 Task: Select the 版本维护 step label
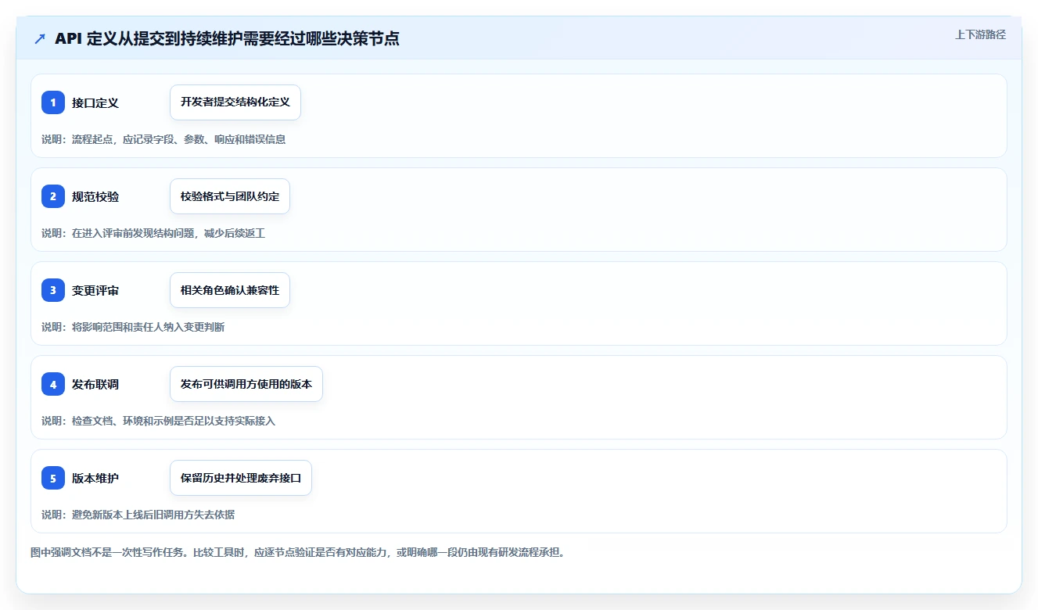(95, 478)
